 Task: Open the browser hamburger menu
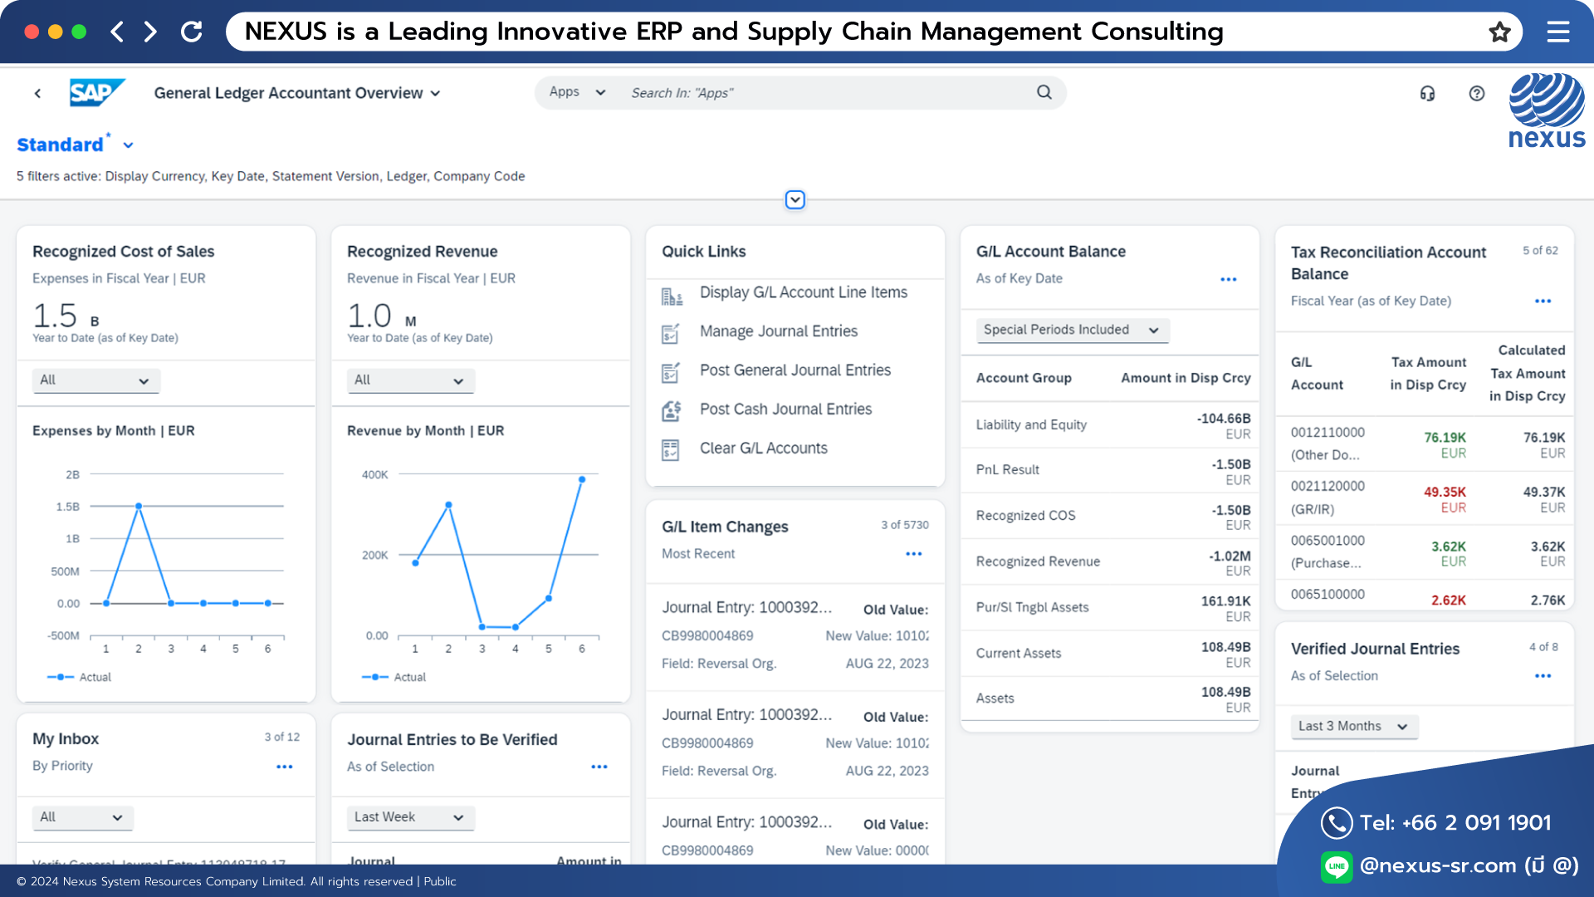tap(1558, 32)
